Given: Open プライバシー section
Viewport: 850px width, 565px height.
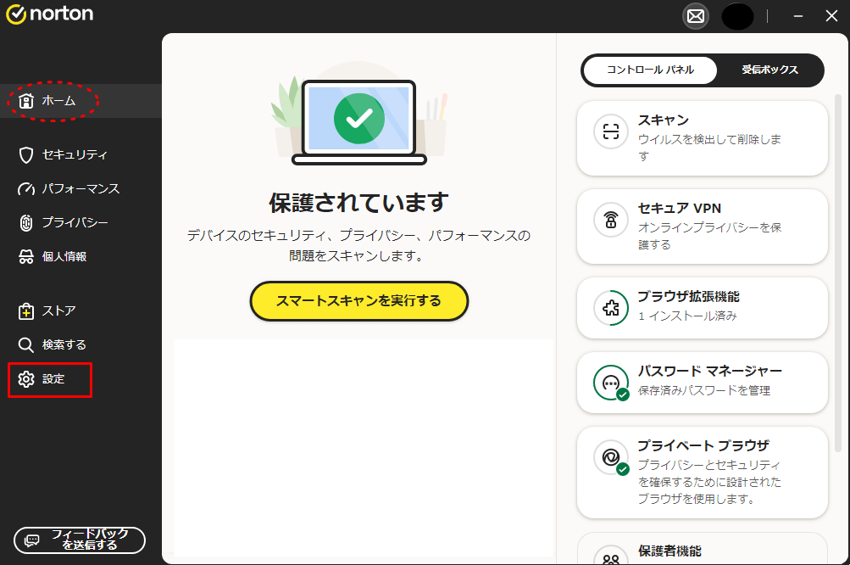Looking at the screenshot, I should [81, 222].
